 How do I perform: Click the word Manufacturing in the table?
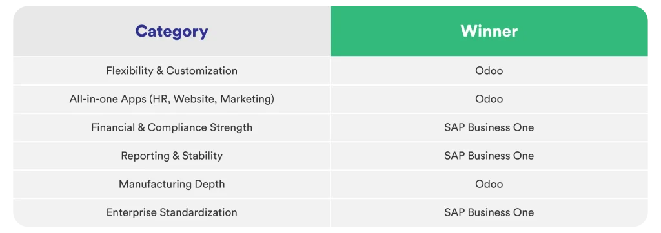tap(156, 184)
